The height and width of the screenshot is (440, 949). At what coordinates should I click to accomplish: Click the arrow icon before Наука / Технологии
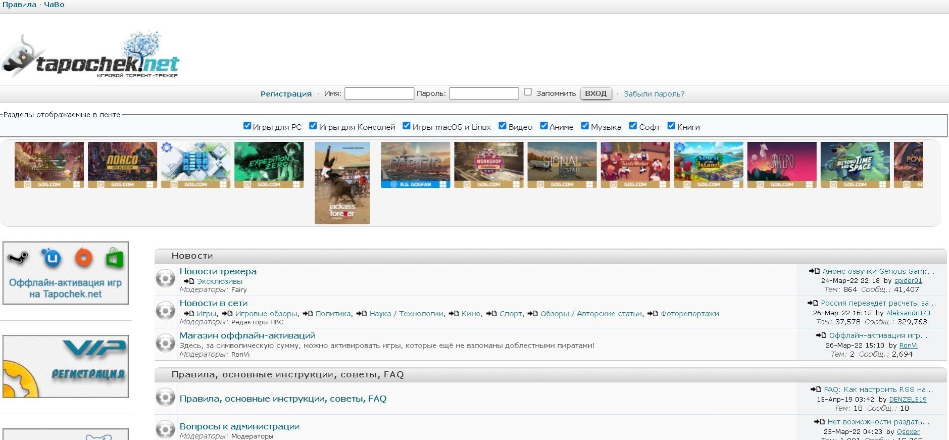click(x=361, y=314)
